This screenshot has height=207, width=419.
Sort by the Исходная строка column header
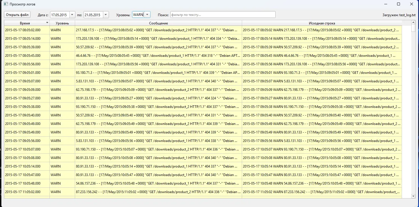[x=322, y=23]
